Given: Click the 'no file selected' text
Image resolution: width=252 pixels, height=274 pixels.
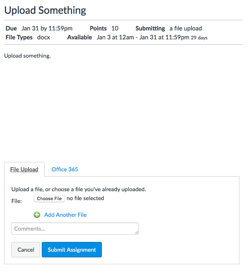Looking at the screenshot, I should tap(85, 198).
